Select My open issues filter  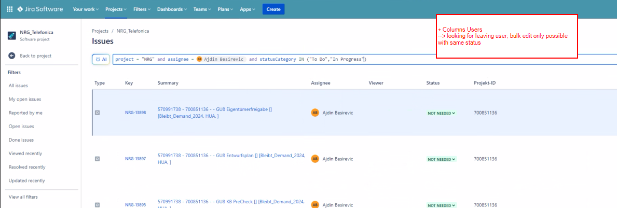point(25,99)
